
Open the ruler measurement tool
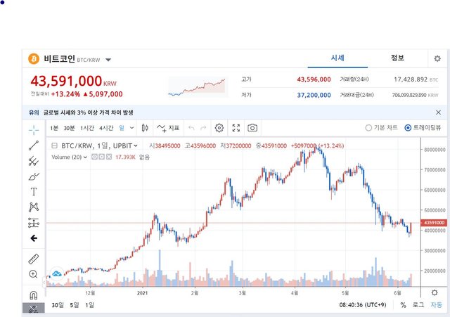[34, 259]
